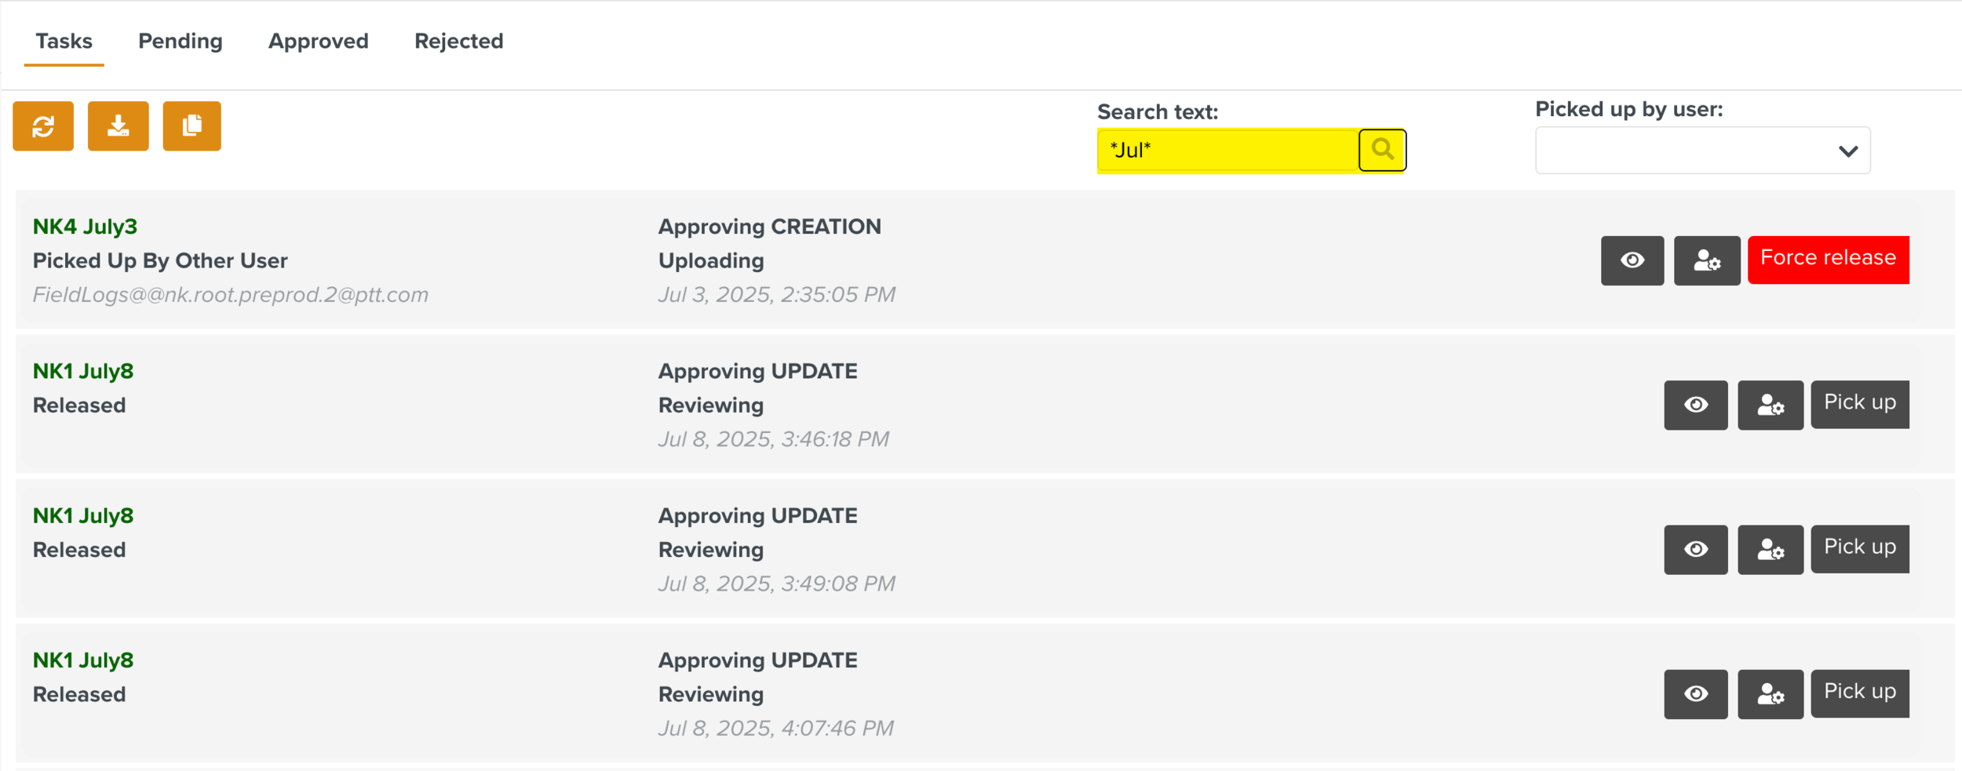Screen dimensions: 1962x771
Task: Open the NK4 July3 task link
Action: [x=85, y=227]
